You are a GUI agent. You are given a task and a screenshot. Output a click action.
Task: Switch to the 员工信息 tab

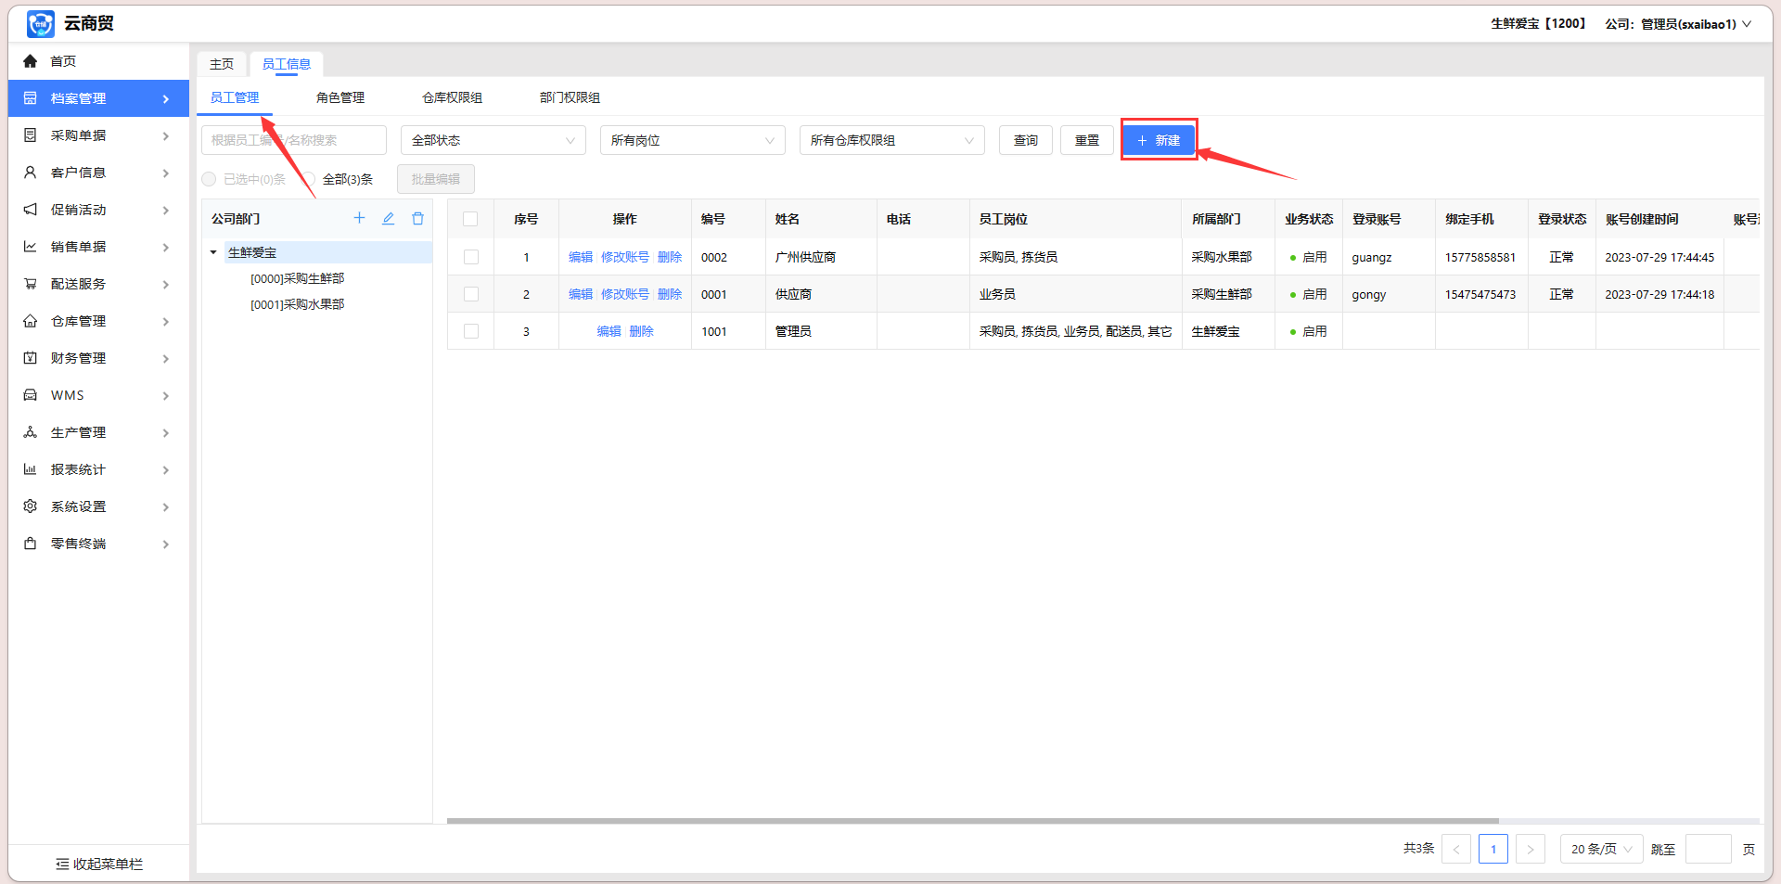pos(287,64)
